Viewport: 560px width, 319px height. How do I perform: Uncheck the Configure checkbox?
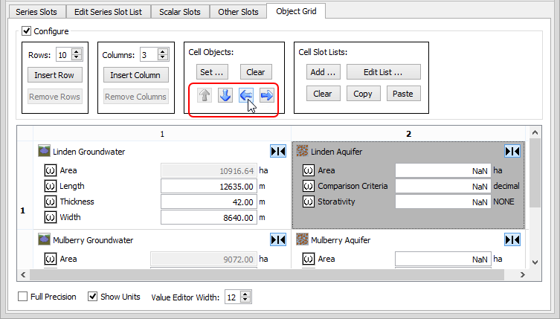(x=27, y=31)
